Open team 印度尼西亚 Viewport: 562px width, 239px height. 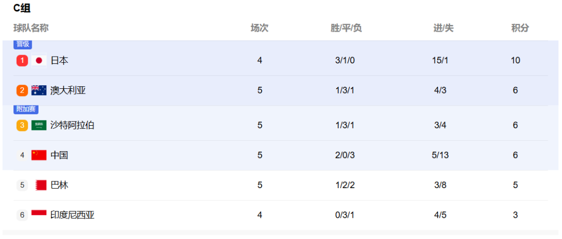tap(72, 215)
